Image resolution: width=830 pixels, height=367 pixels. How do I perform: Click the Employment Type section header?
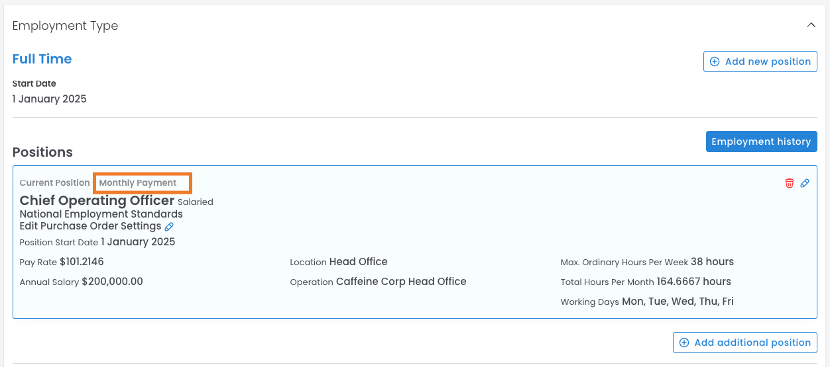65,26
